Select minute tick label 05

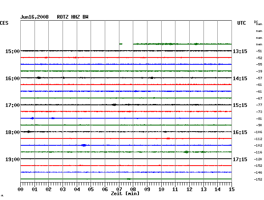91,189
